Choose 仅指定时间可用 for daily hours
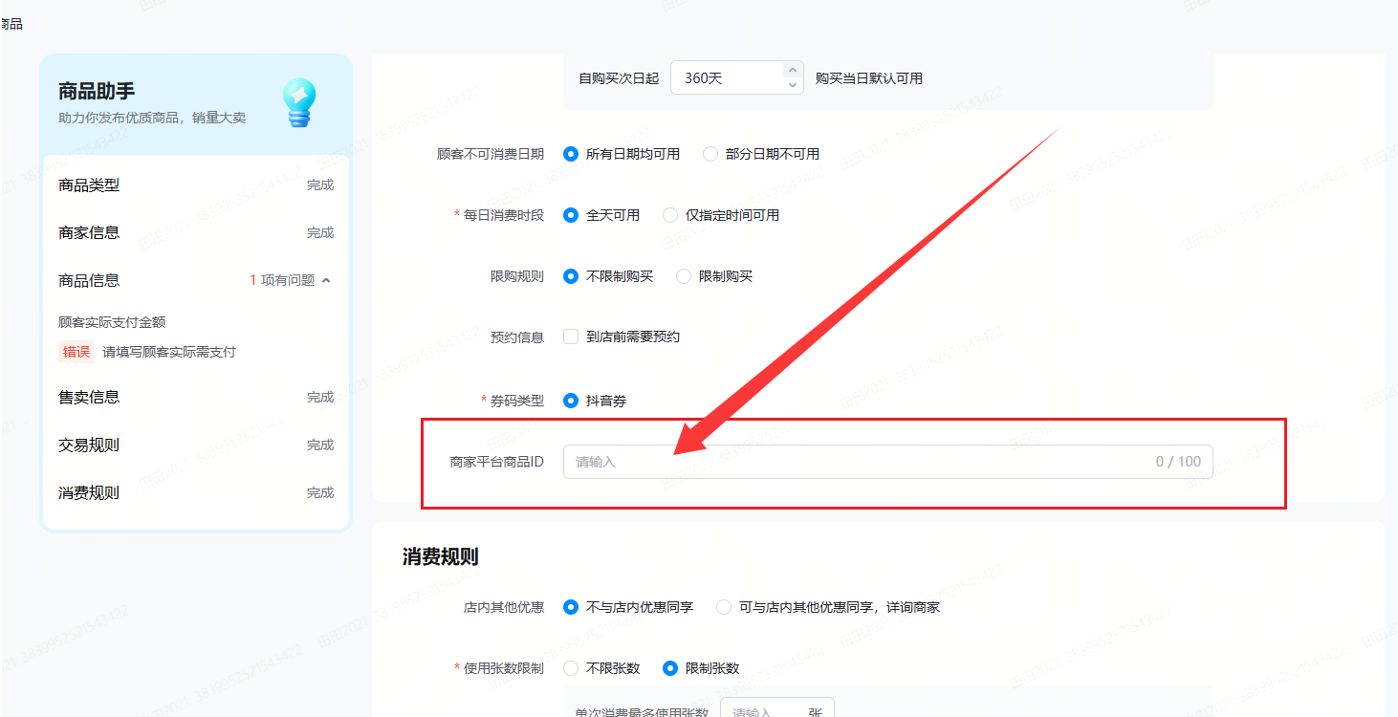This screenshot has width=1398, height=717. [x=670, y=215]
